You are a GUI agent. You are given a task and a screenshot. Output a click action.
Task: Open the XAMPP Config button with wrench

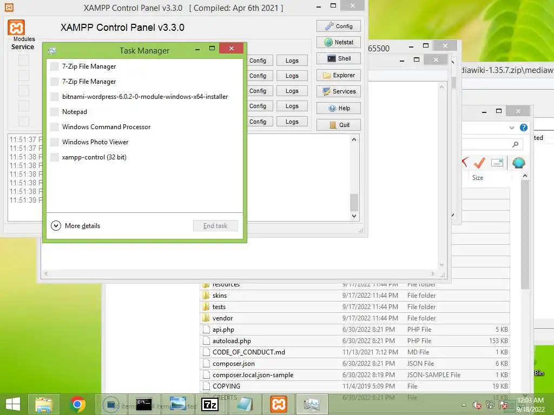tap(339, 26)
